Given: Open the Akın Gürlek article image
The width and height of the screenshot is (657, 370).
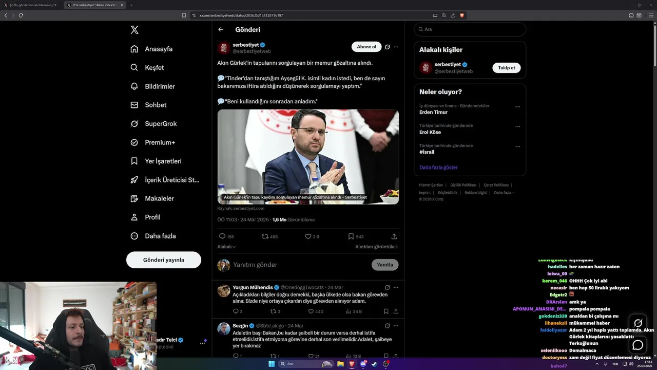Looking at the screenshot, I should pos(308,157).
